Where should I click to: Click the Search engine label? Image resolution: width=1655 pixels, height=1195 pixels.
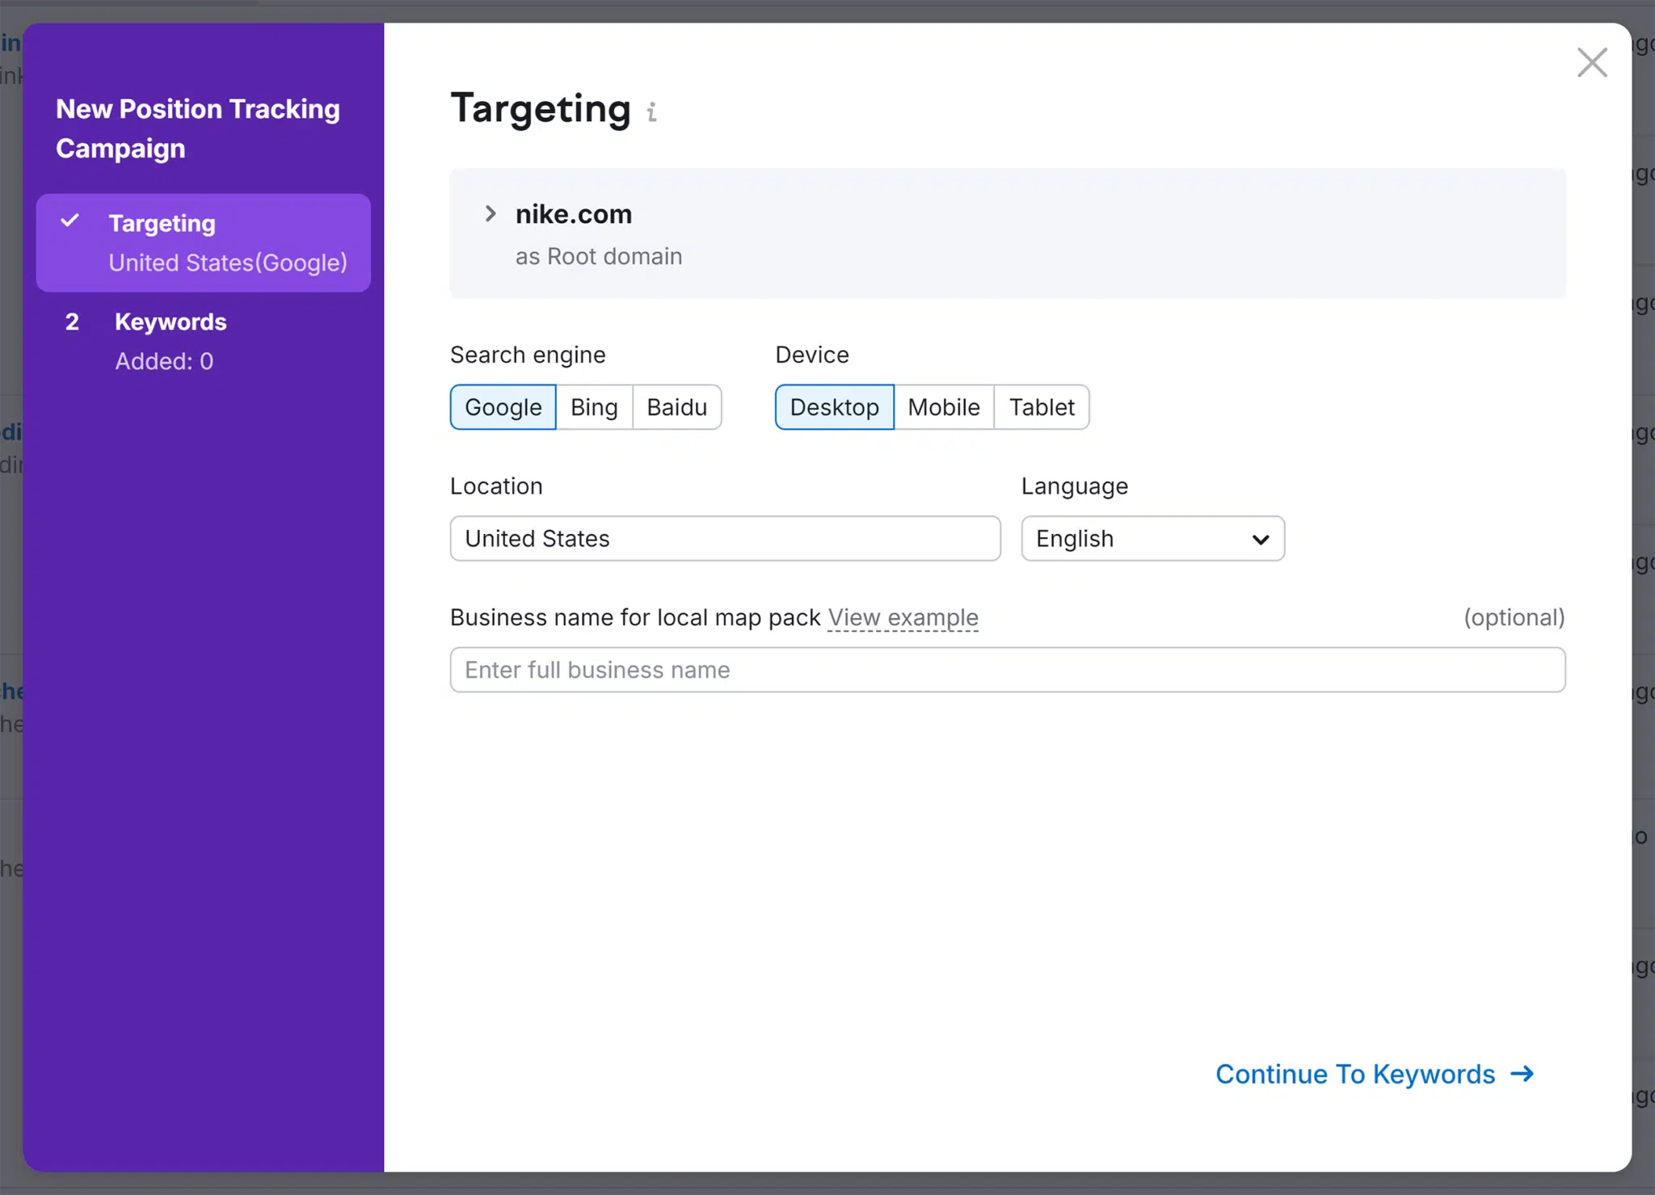click(x=528, y=355)
